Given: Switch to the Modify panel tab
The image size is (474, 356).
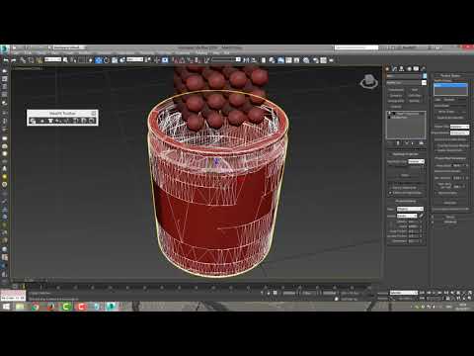Looking at the screenshot, I should tap(394, 68).
